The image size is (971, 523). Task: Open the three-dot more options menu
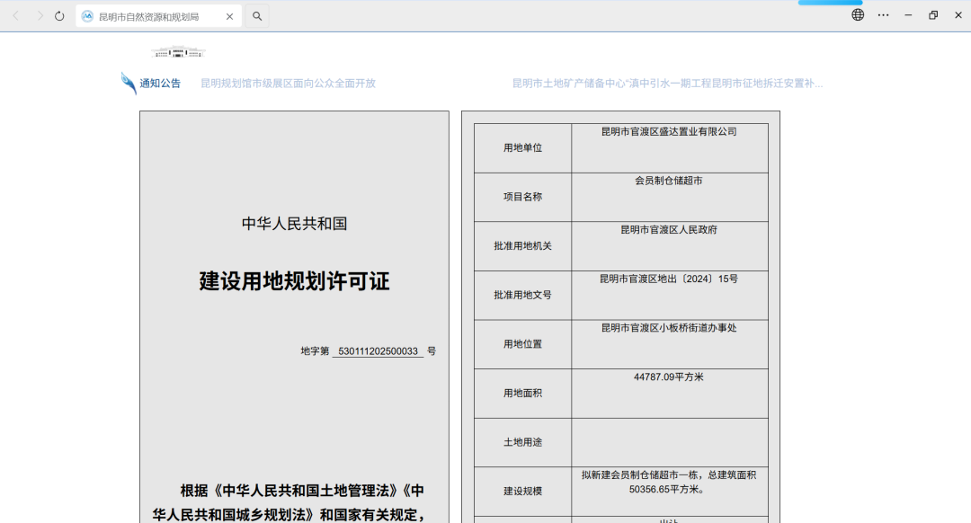(x=883, y=15)
